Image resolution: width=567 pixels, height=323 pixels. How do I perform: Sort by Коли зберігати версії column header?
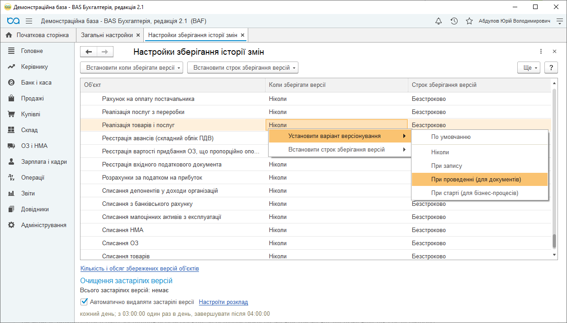(336, 85)
